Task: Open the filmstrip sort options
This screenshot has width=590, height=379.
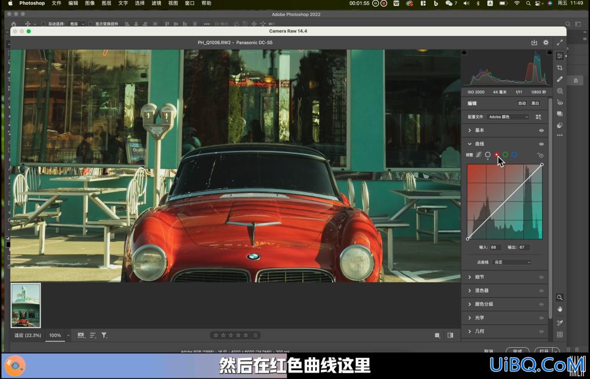Action: pos(93,335)
